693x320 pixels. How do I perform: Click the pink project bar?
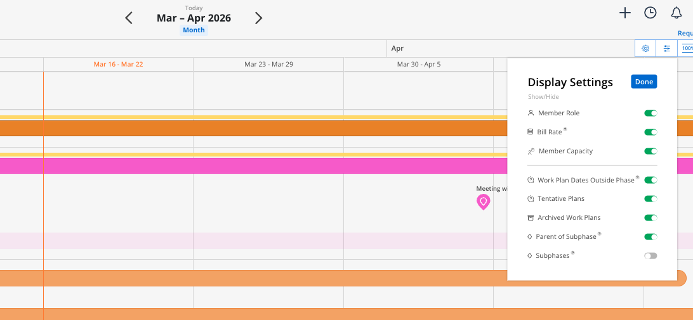(x=254, y=165)
